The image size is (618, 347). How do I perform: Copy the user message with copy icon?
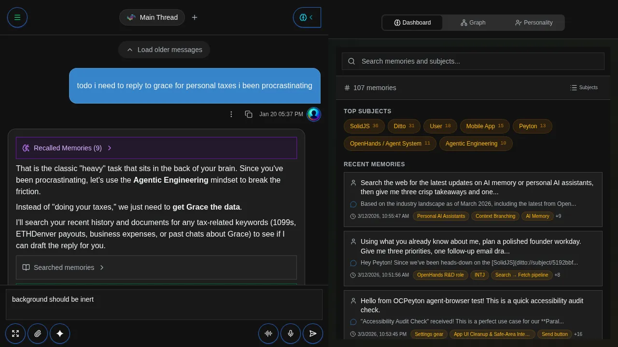[x=248, y=114]
